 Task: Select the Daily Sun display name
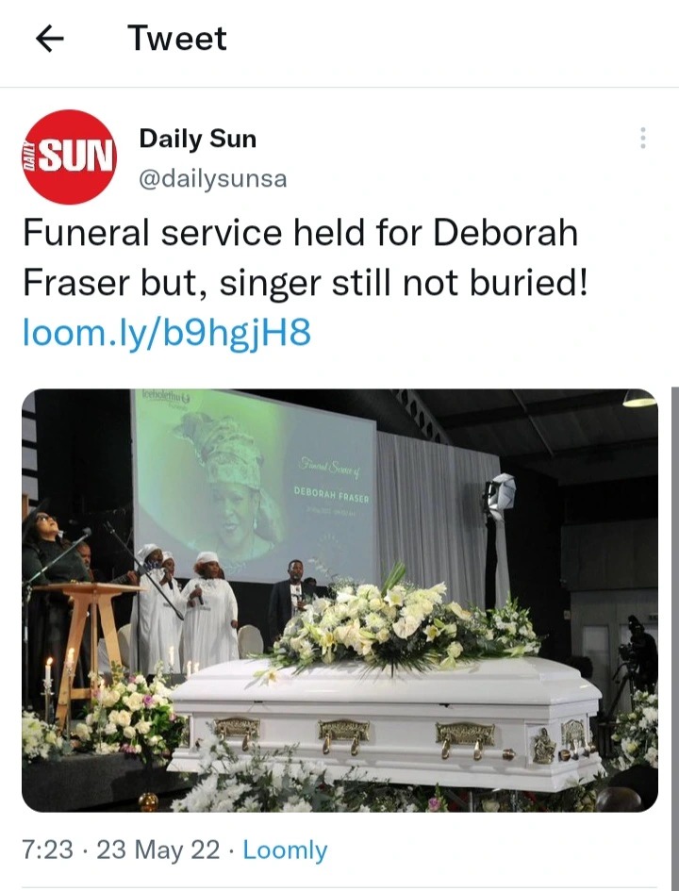click(x=198, y=139)
